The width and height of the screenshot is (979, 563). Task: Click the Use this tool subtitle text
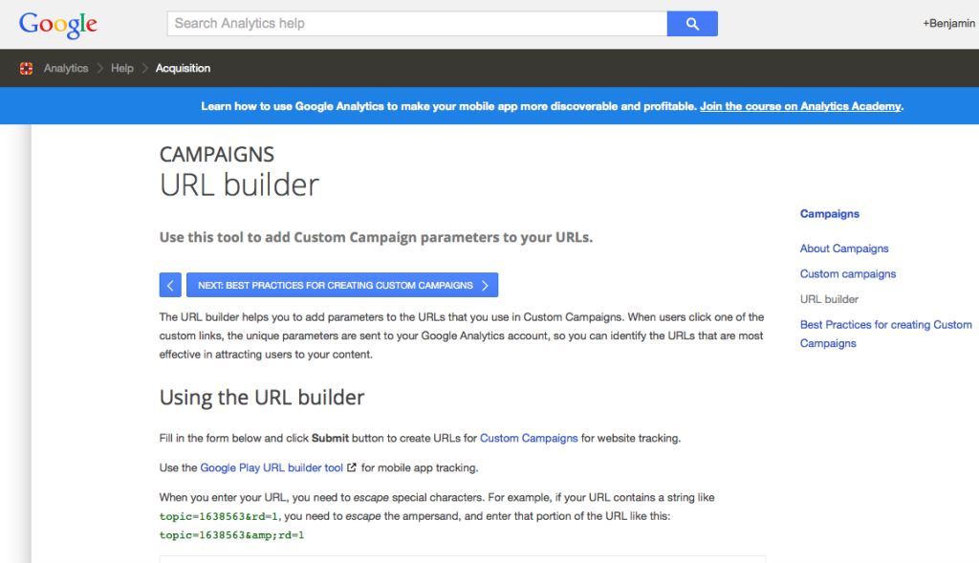click(x=376, y=237)
